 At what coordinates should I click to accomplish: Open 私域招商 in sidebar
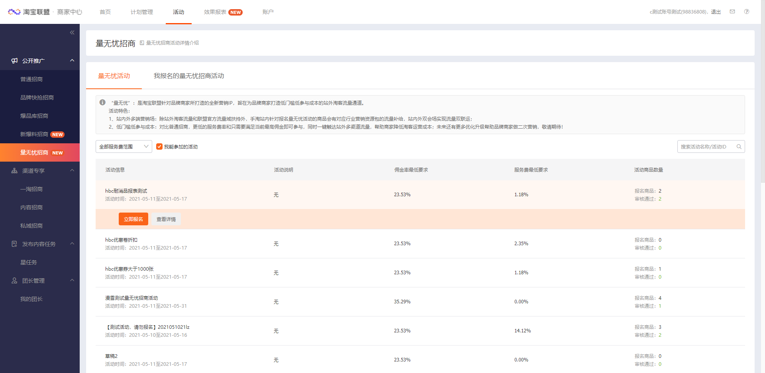pyautogui.click(x=31, y=226)
